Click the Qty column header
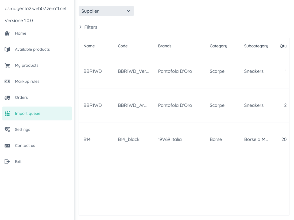 tap(283, 46)
